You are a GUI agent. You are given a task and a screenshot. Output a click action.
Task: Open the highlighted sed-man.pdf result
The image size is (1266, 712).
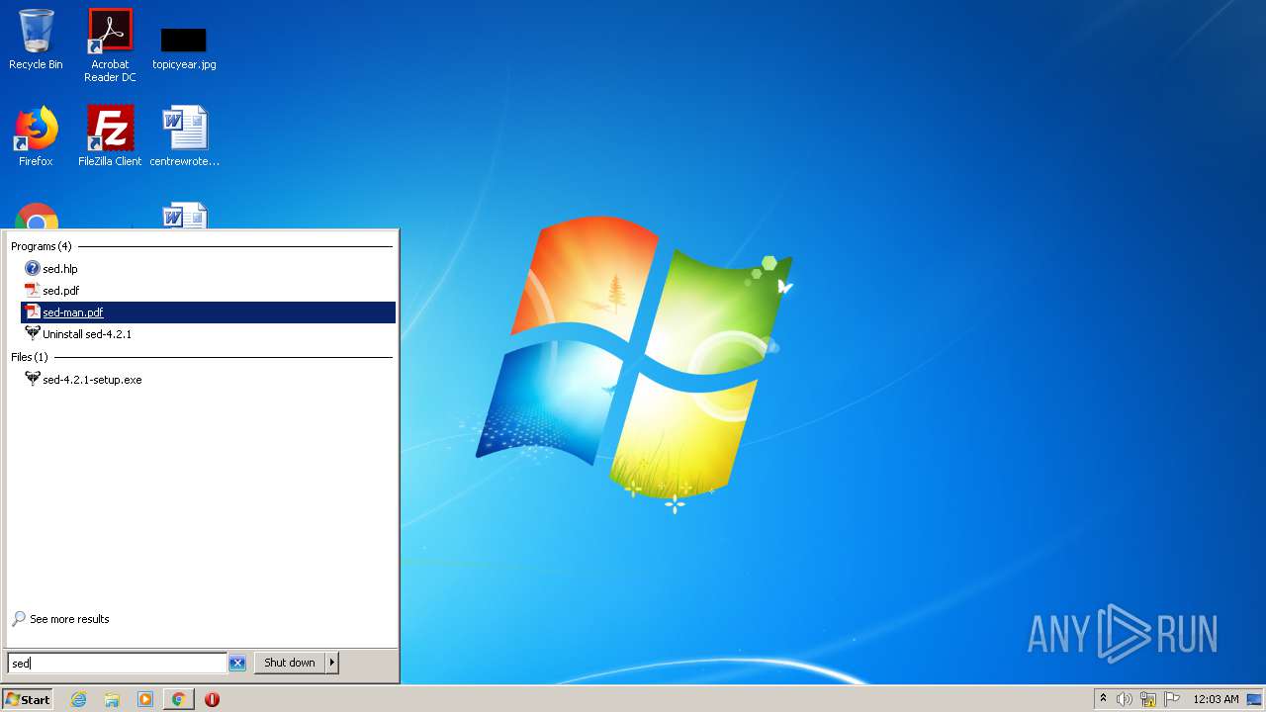tap(209, 312)
